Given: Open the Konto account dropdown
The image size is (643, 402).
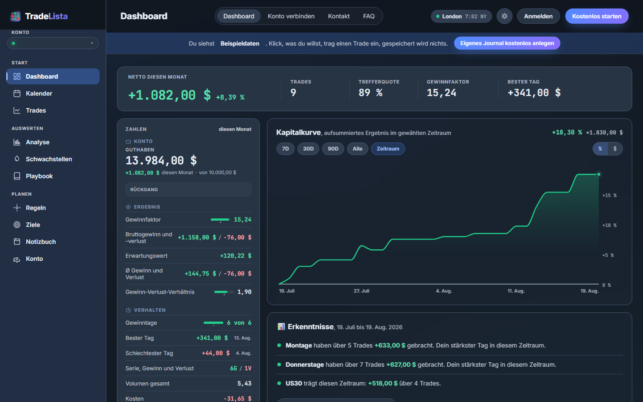Looking at the screenshot, I should 53,43.
